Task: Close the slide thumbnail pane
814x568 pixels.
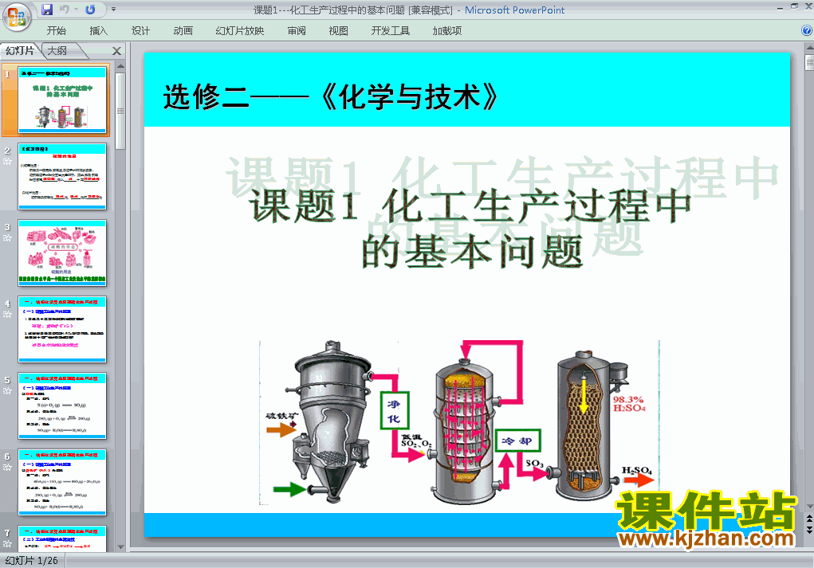Action: [x=117, y=51]
